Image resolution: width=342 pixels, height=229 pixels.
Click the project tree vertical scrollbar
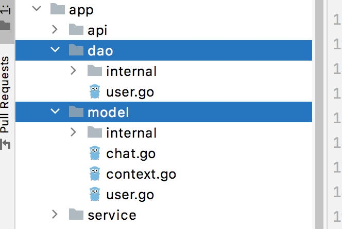click(x=319, y=115)
